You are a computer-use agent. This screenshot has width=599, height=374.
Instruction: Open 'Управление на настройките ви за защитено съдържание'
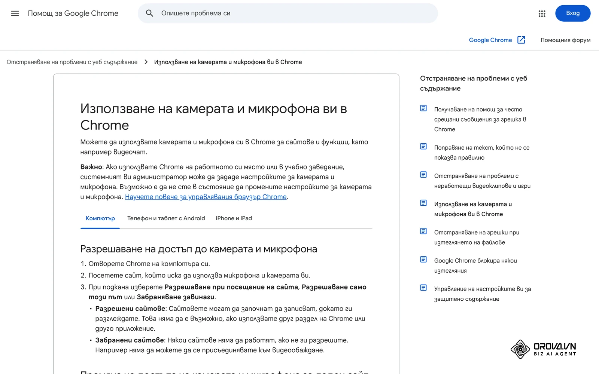tap(483, 294)
